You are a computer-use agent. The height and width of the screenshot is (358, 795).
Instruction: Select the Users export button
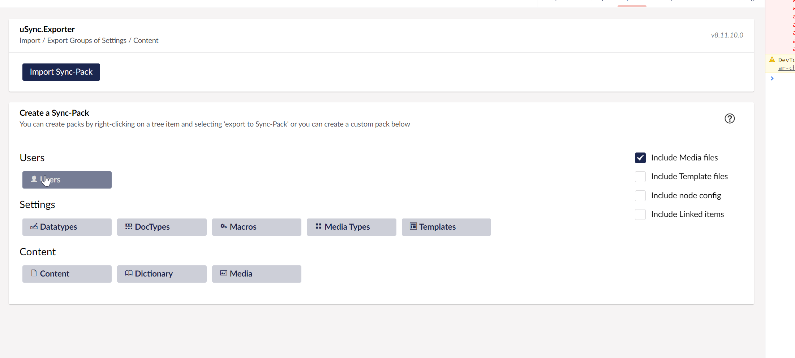coord(67,180)
